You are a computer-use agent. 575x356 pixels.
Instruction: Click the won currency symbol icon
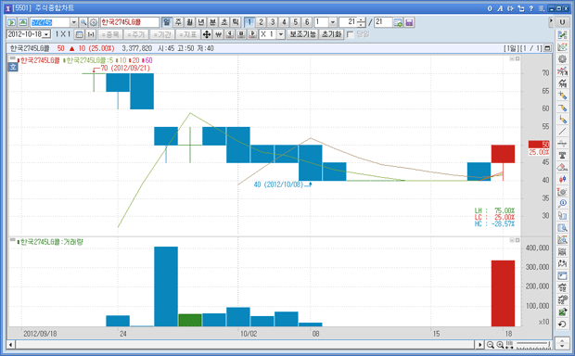pyautogui.click(x=219, y=34)
